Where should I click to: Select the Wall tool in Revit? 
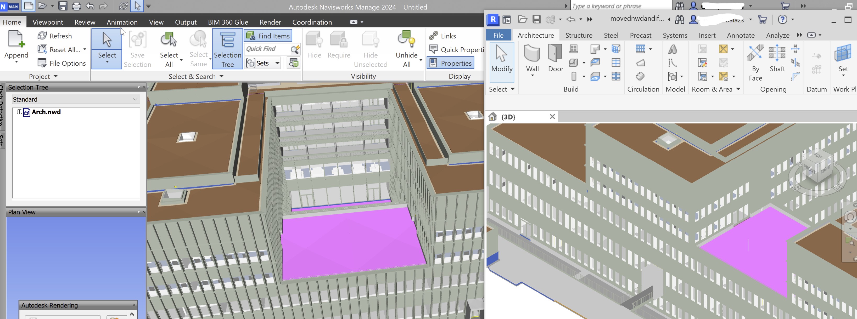point(532,54)
